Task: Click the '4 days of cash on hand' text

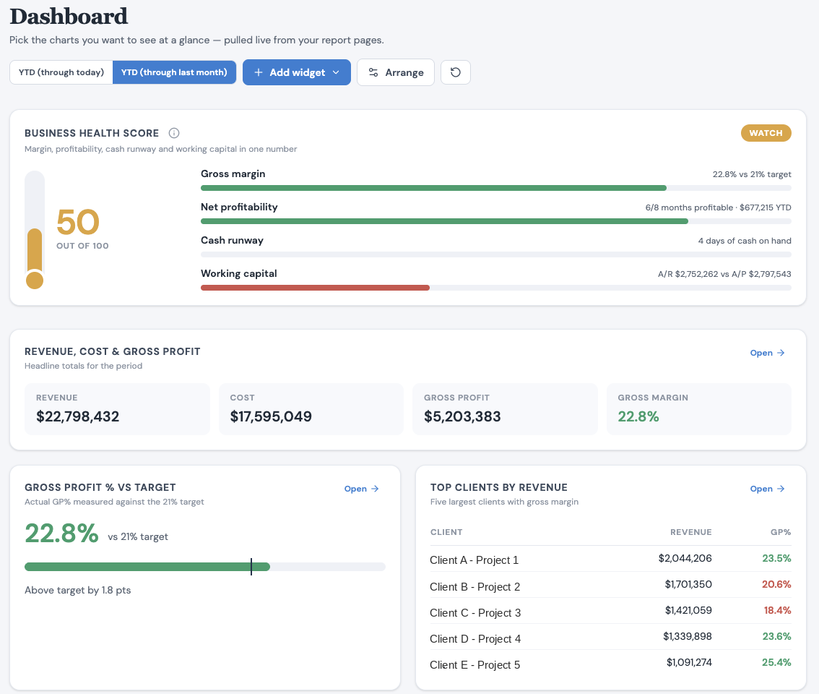Action: tap(745, 241)
